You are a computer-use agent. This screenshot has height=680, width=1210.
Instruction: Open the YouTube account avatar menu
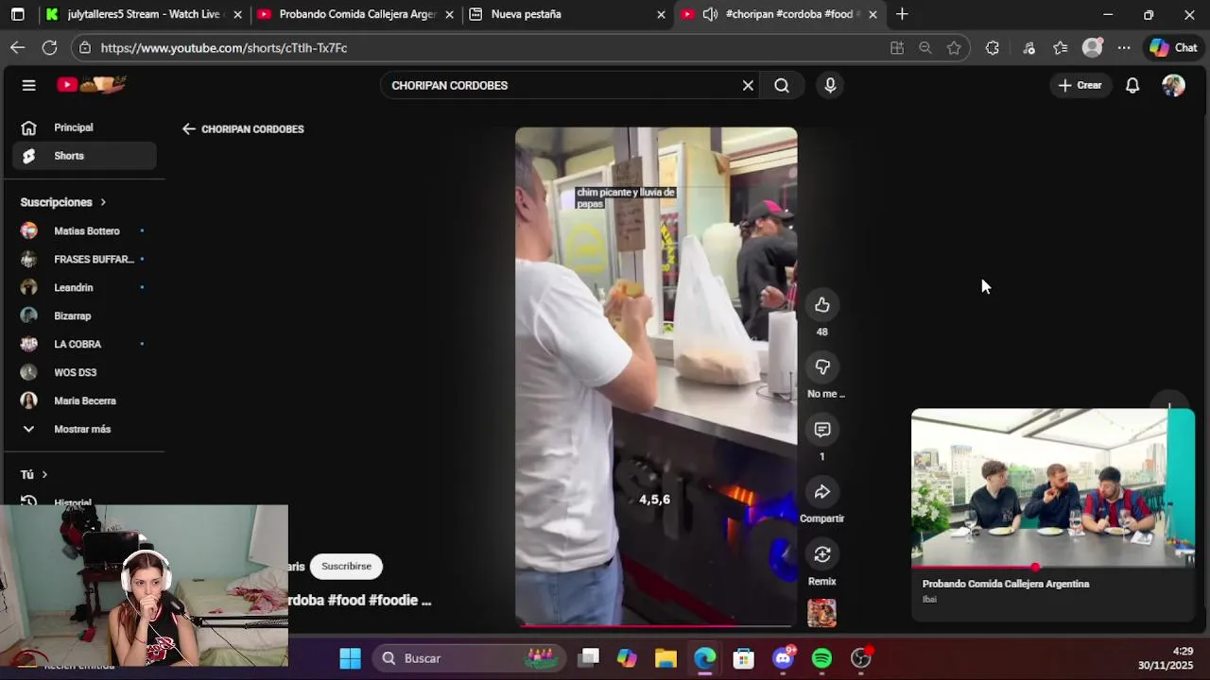(1173, 85)
